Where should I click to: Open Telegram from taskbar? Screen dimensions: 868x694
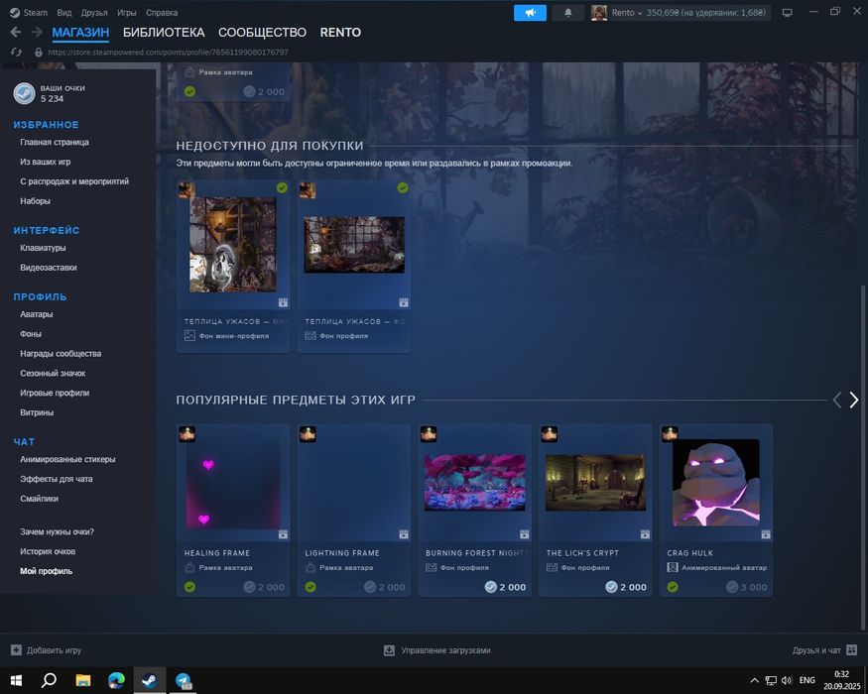point(184,680)
